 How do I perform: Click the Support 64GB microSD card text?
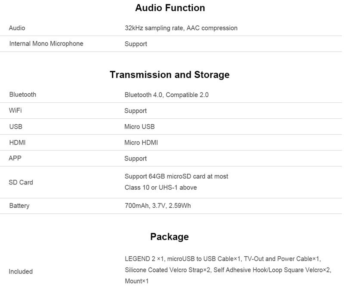pyautogui.click(x=176, y=176)
